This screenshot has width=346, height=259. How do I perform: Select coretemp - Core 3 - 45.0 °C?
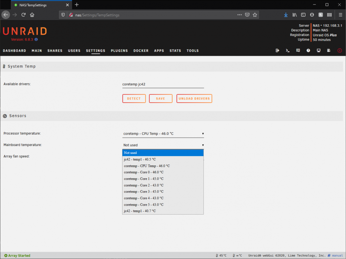pos(163,192)
